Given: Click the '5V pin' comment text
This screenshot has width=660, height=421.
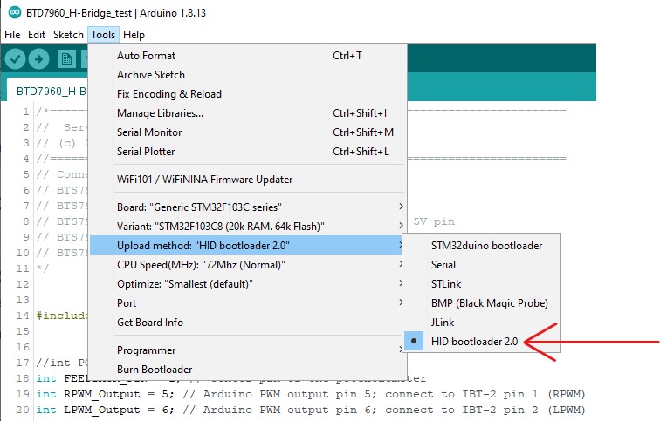Looking at the screenshot, I should coord(434,221).
